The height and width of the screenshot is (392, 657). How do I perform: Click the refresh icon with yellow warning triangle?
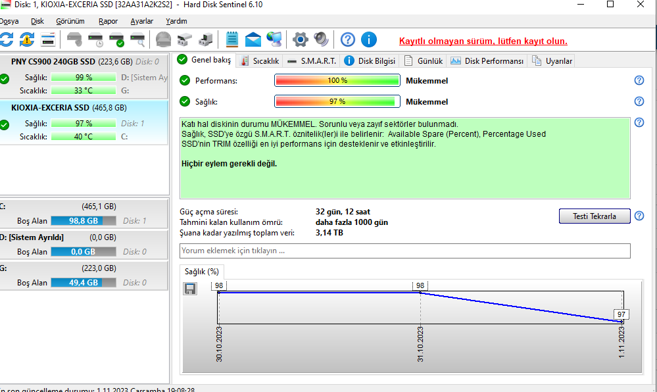pyautogui.click(x=27, y=40)
